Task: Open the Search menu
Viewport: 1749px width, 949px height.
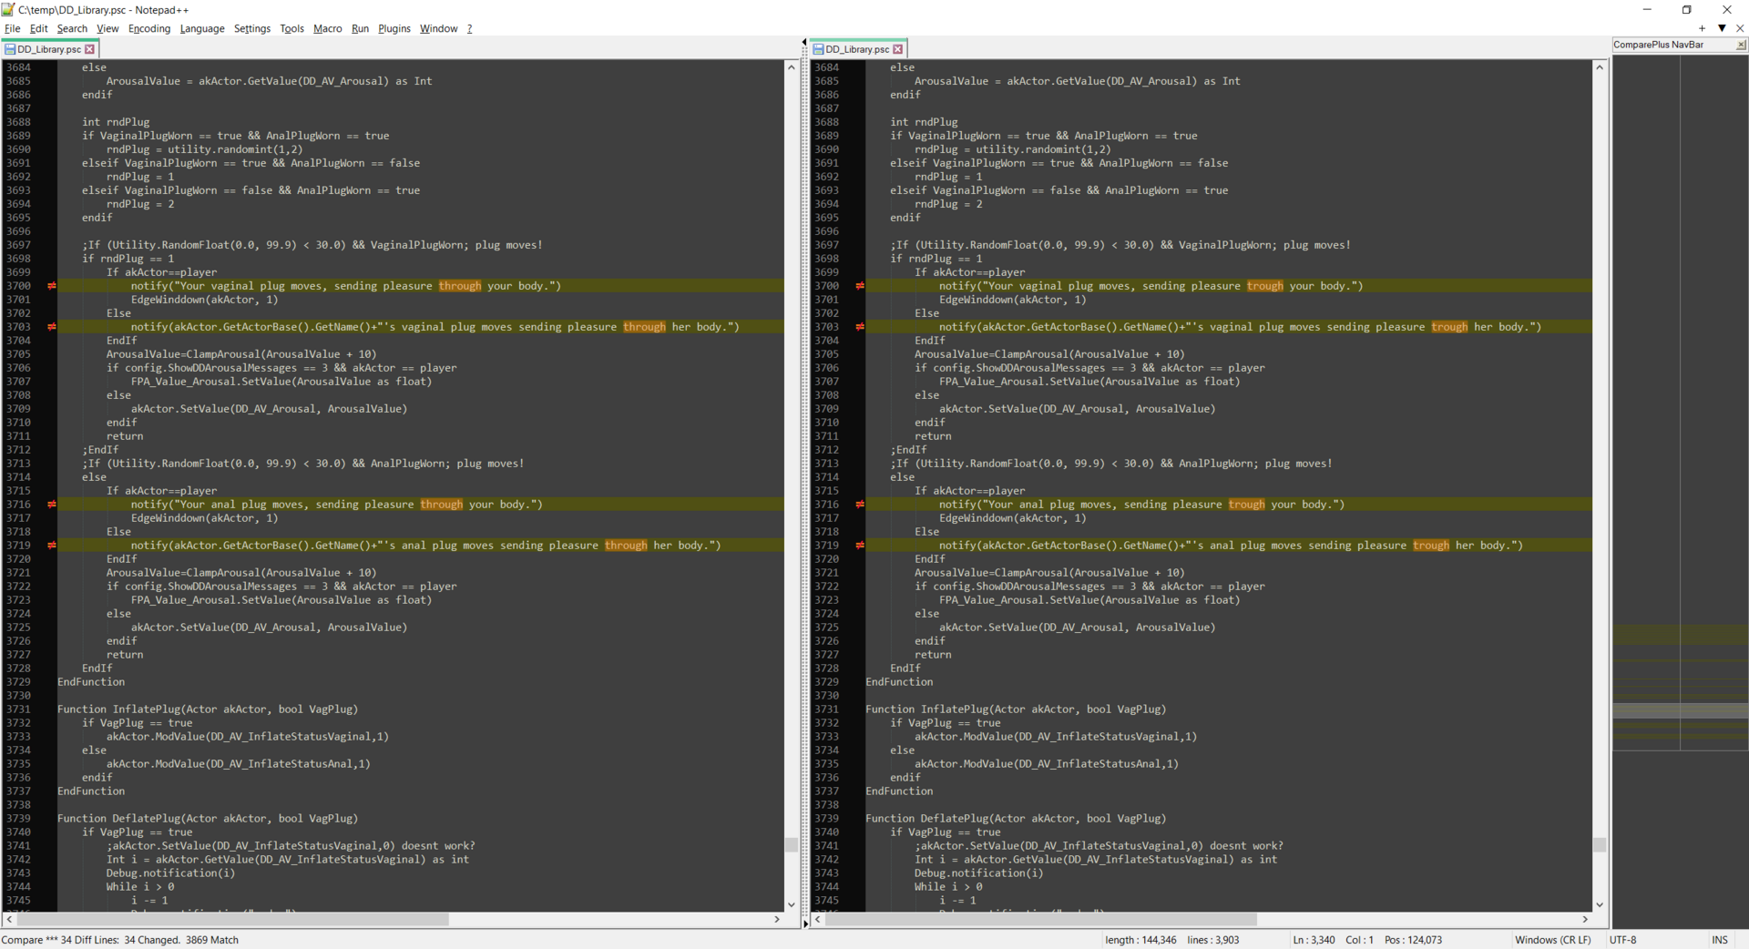Action: click(72, 28)
